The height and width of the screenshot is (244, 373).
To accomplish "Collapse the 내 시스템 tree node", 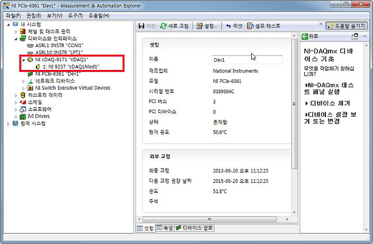I will 8,25.
